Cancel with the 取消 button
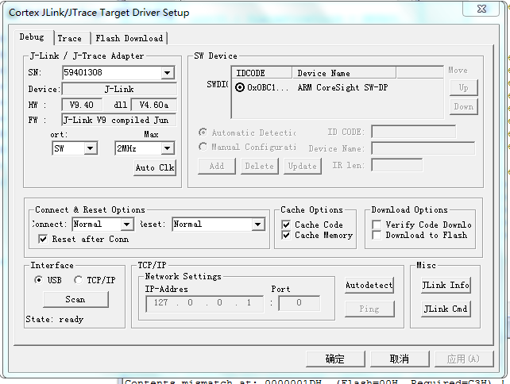This screenshot has height=384, width=510. tap(400, 359)
